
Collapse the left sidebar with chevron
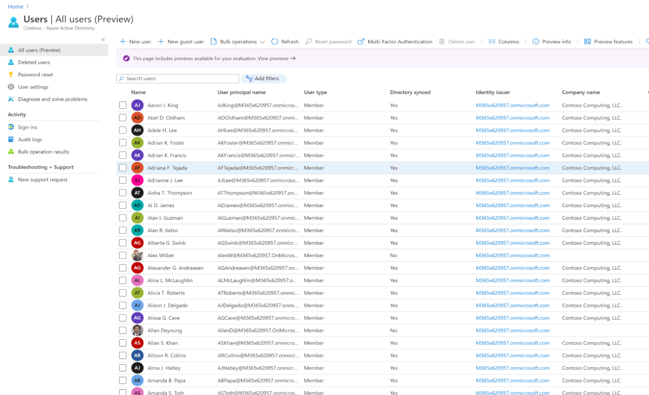[103, 39]
